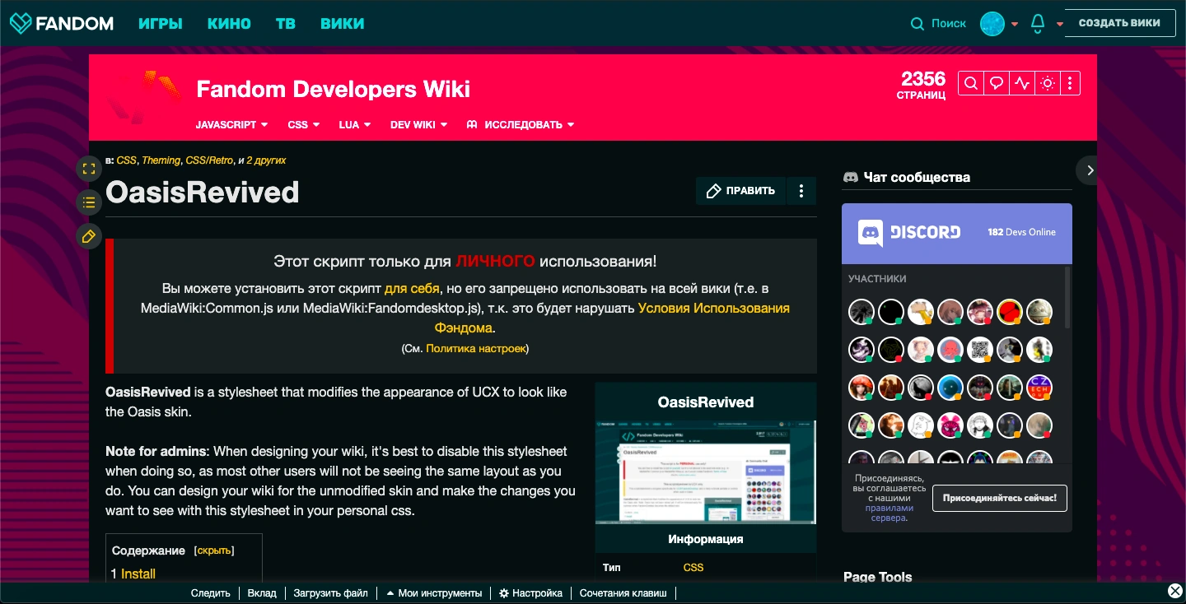Hide the Содержание table of contents

coord(214,551)
